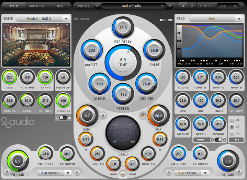Switch to the INFO tab
Viewport: 247px width, 180px height.
coord(59,6)
